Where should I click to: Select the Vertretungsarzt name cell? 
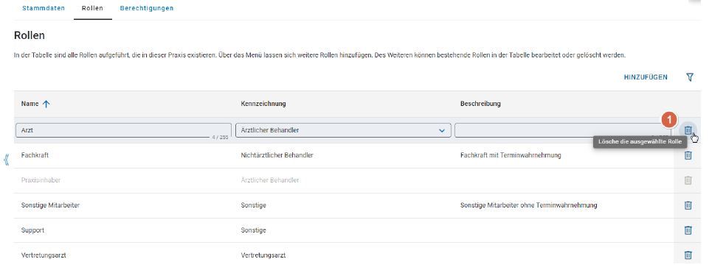(x=44, y=255)
